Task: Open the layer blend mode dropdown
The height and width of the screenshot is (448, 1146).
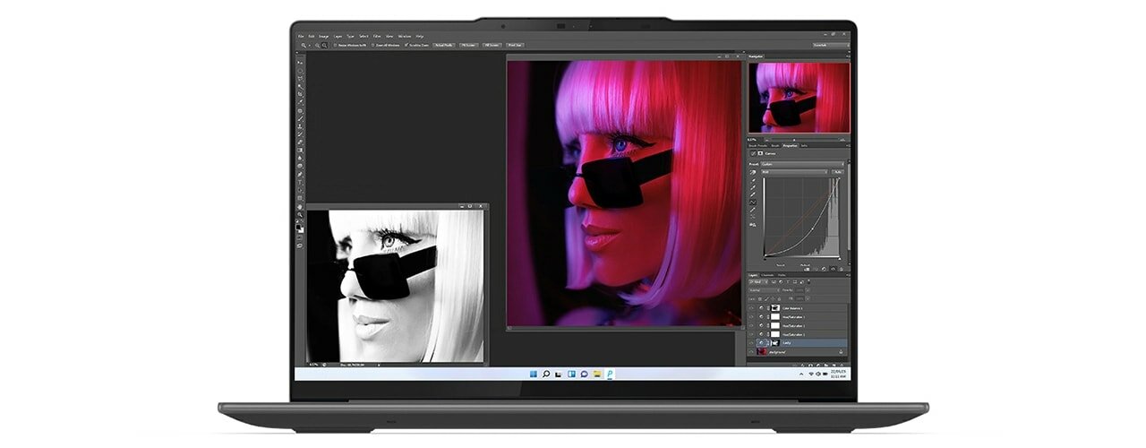Action: coord(764,289)
